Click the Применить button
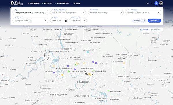This screenshot has height=105, width=173. [x=155, y=21]
